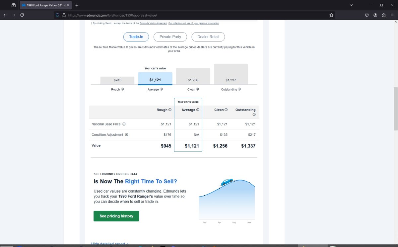Screen dimensions: 398x247
Task: Click the blue car on price chart
Action: tap(227, 182)
